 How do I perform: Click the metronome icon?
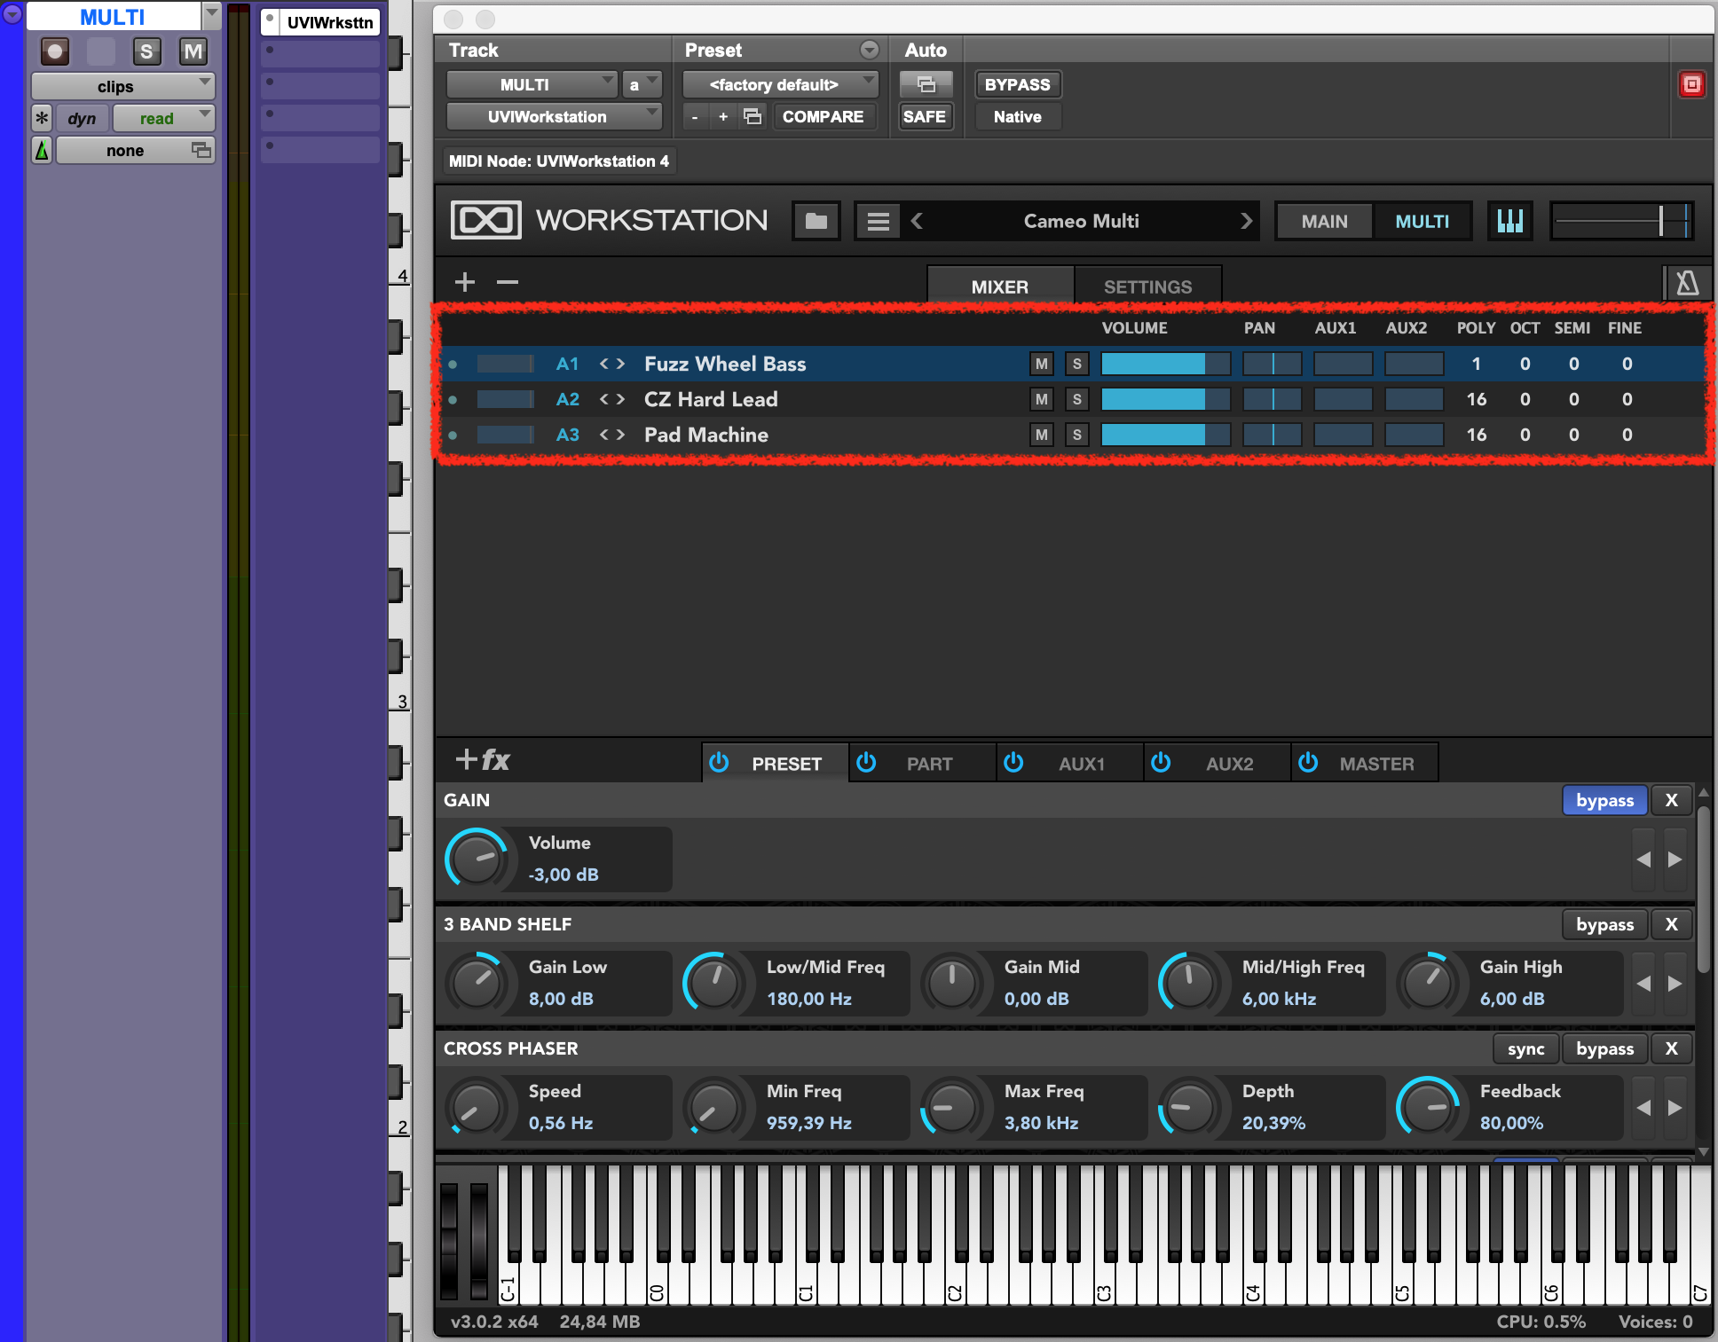1687,284
